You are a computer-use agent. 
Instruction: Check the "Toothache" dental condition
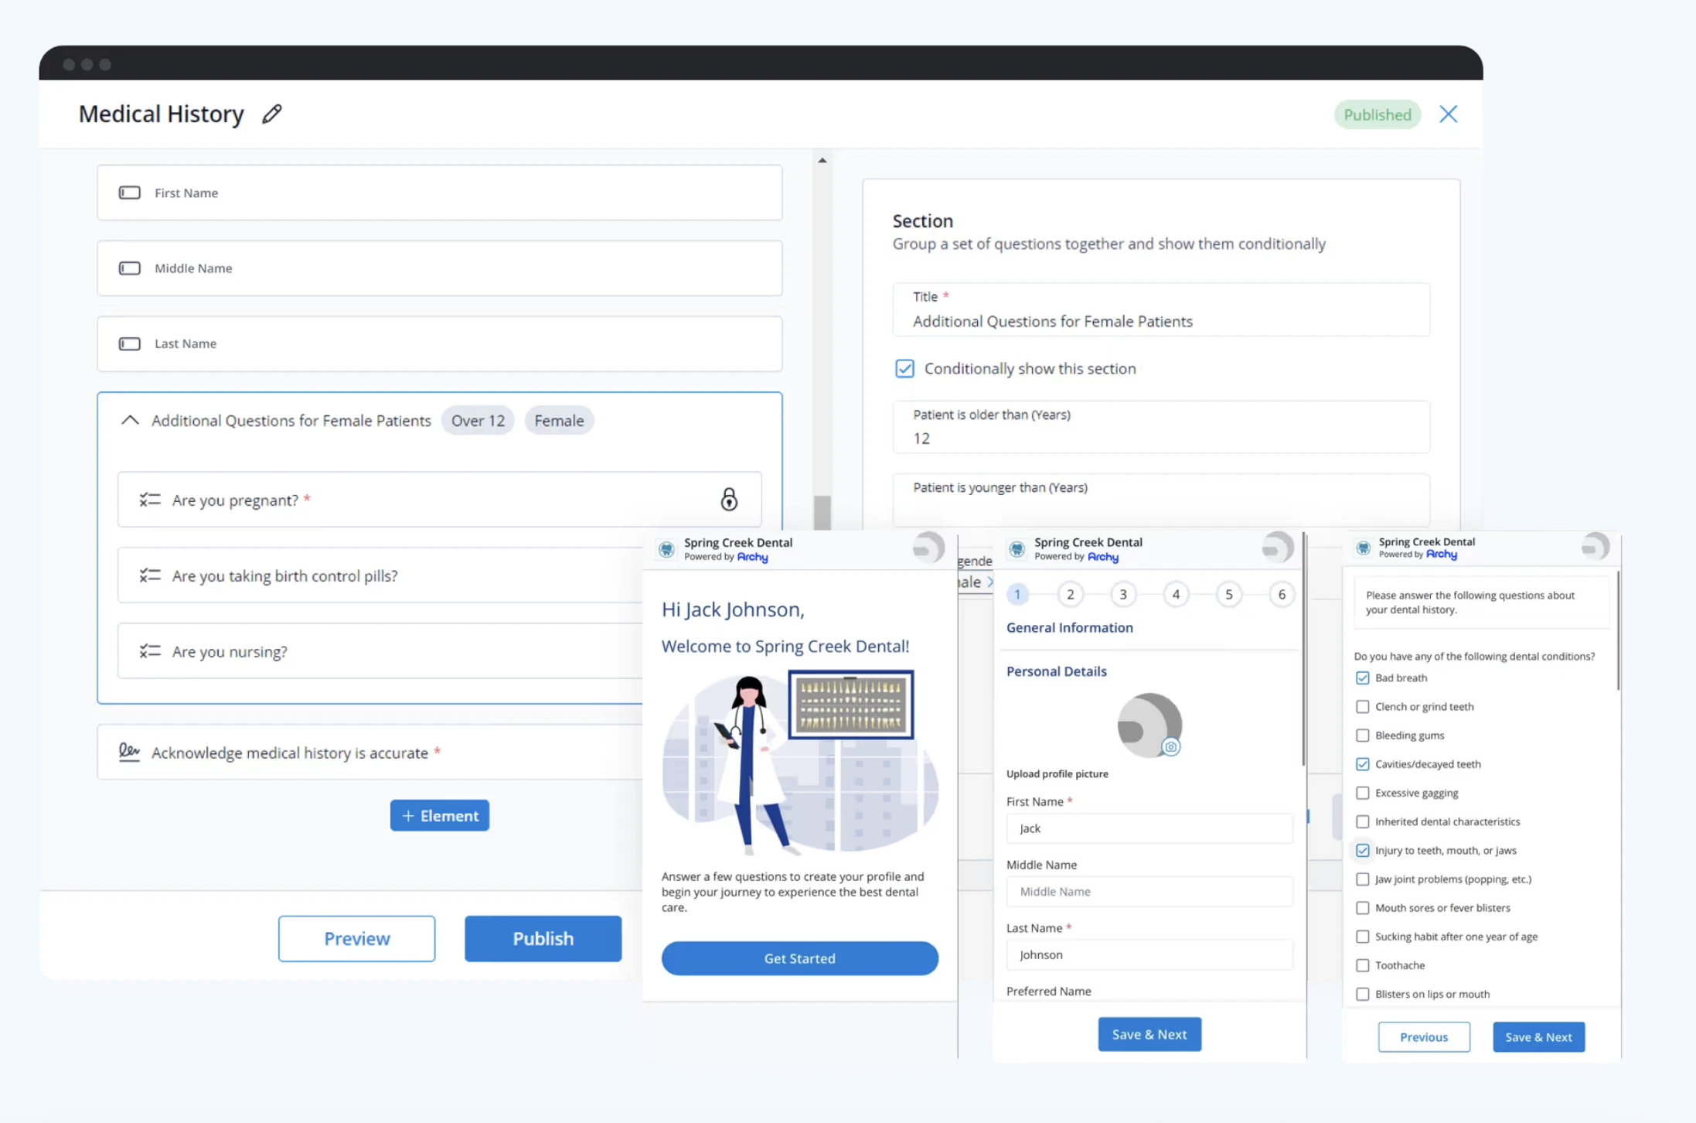tap(1362, 965)
